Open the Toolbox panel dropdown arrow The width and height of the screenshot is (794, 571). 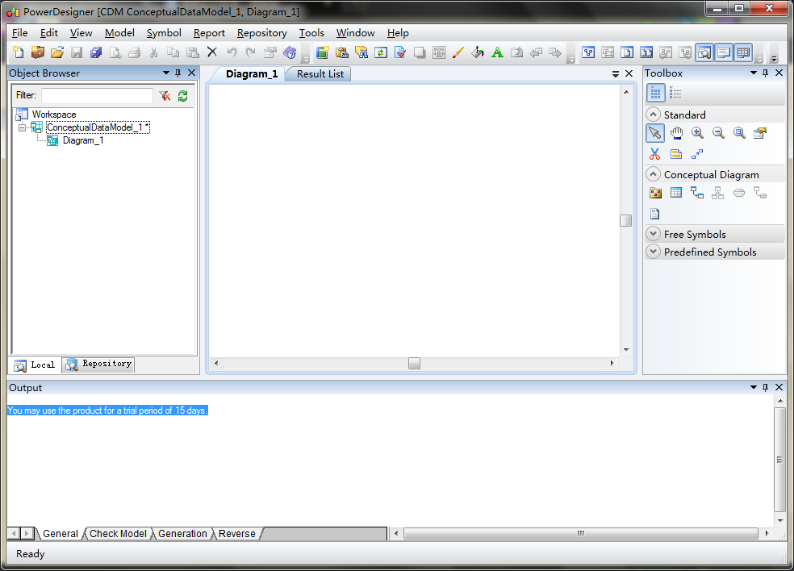tap(753, 73)
